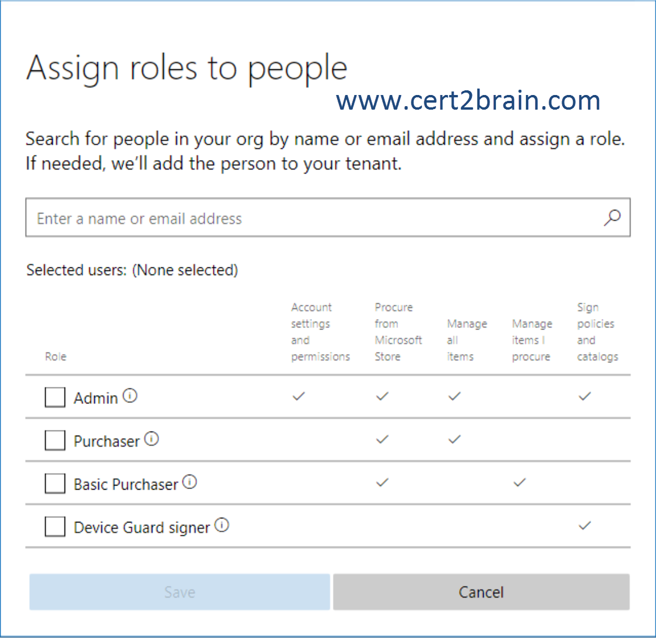Click the Admin account settings checkmark
The width and height of the screenshot is (656, 638).
[299, 396]
